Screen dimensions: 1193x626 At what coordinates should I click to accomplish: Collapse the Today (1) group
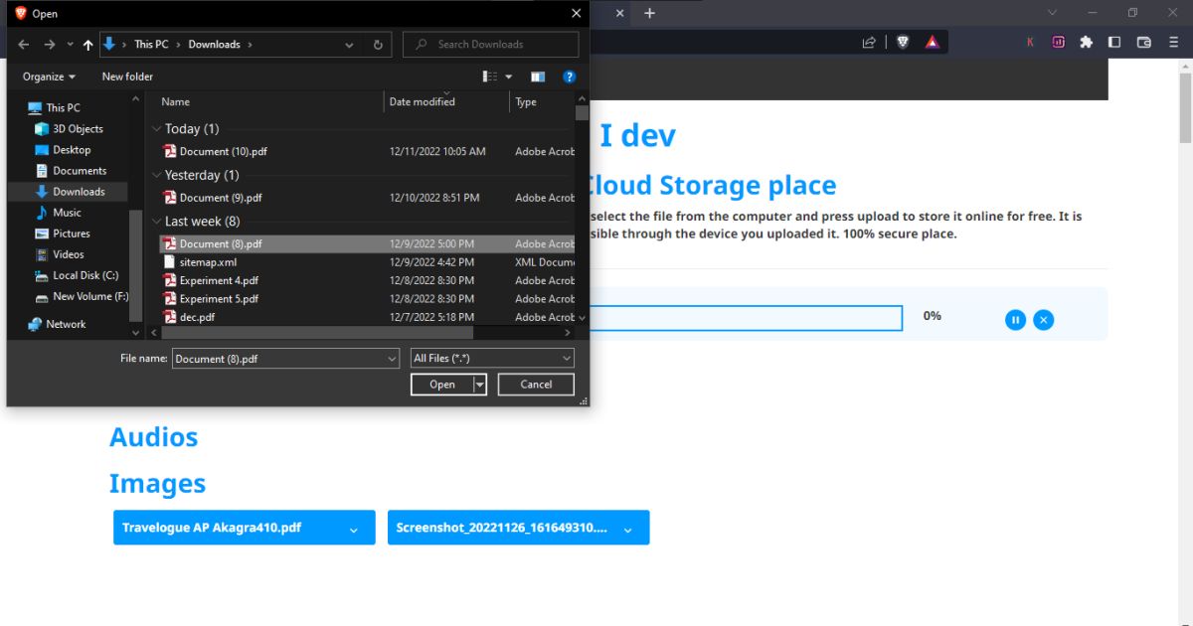157,129
